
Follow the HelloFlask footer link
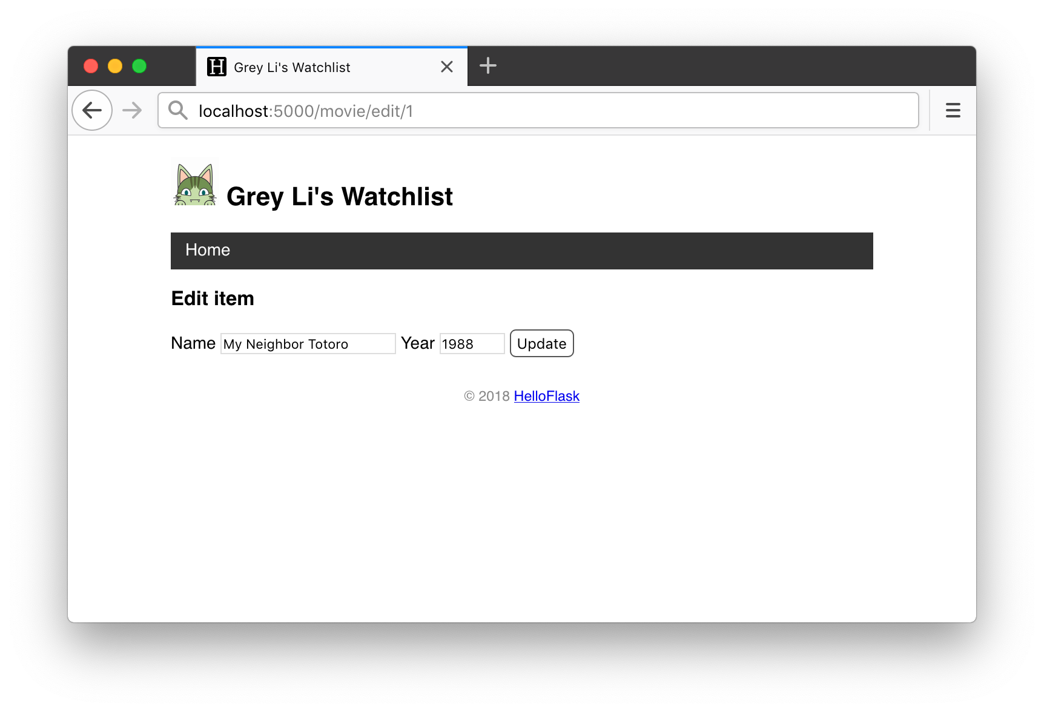pos(546,396)
